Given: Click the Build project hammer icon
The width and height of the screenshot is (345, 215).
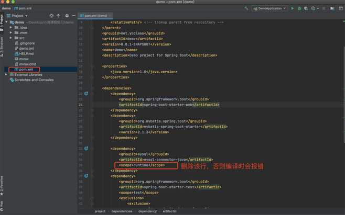Looking at the screenshot, I should pos(246,8).
